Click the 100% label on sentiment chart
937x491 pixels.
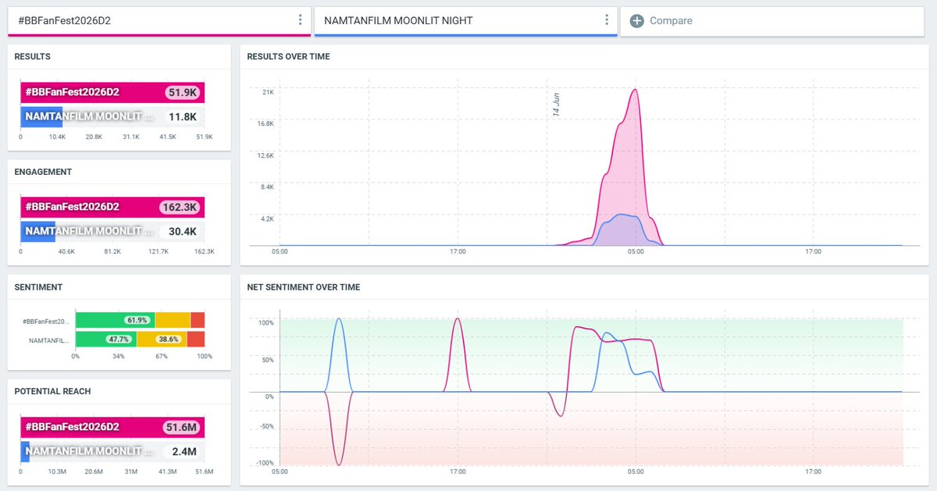click(x=265, y=322)
